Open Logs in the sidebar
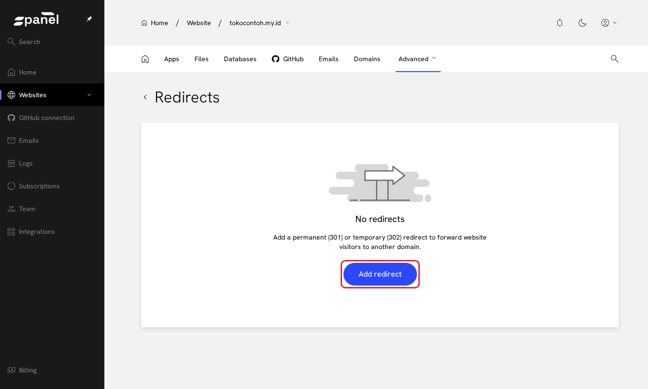The height and width of the screenshot is (389, 648). tap(52, 163)
